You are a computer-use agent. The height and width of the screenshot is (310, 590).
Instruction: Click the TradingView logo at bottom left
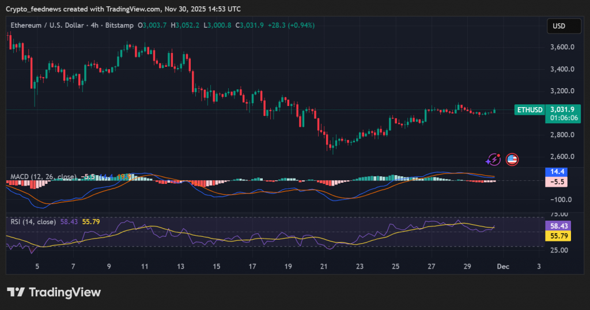point(54,292)
